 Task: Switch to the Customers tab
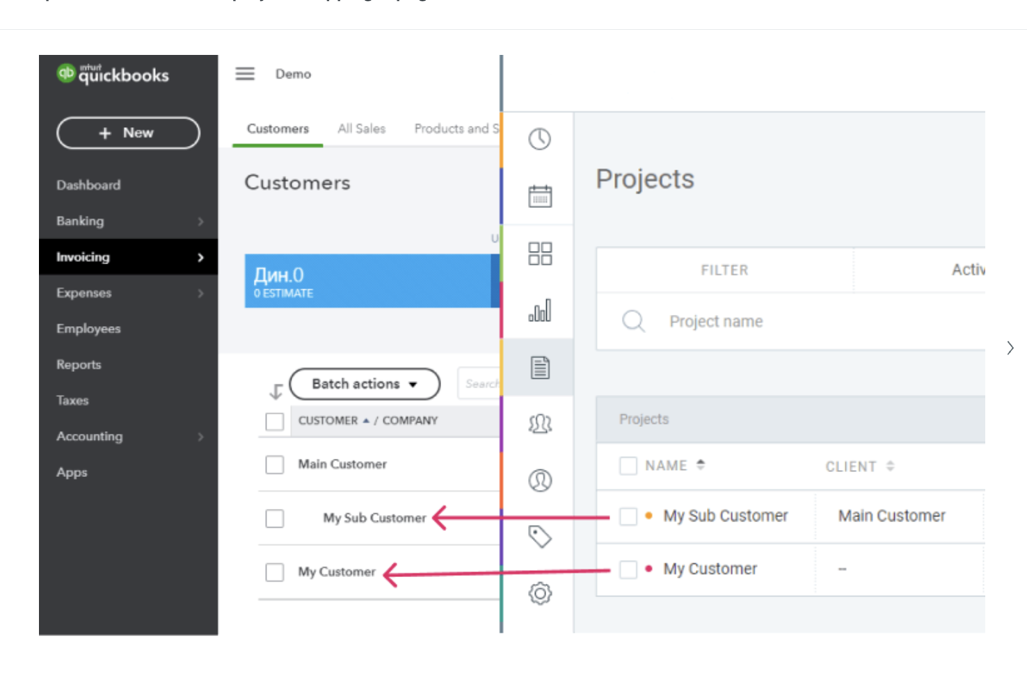278,129
